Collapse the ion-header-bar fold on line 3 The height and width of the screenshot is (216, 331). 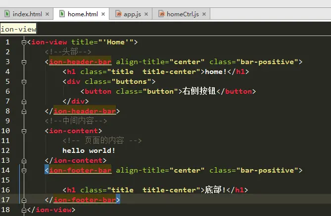[x=24, y=62]
